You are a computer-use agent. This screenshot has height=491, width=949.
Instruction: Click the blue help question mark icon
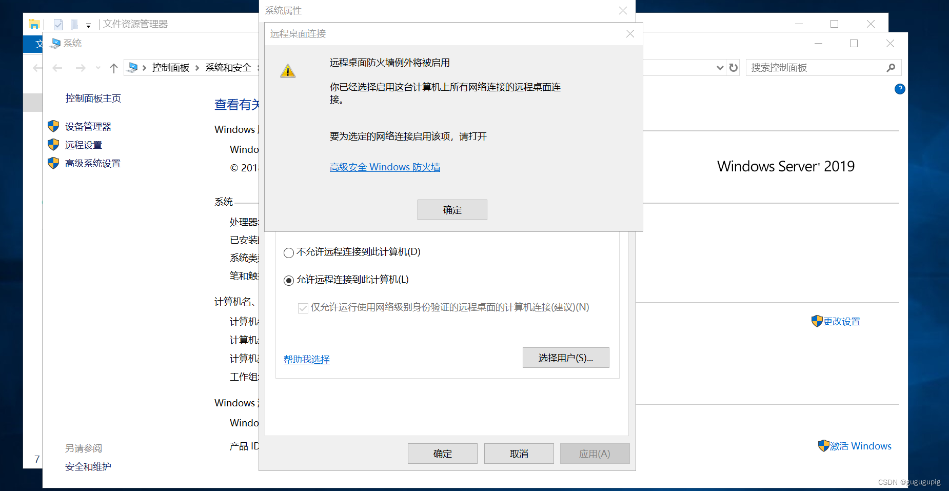point(900,89)
